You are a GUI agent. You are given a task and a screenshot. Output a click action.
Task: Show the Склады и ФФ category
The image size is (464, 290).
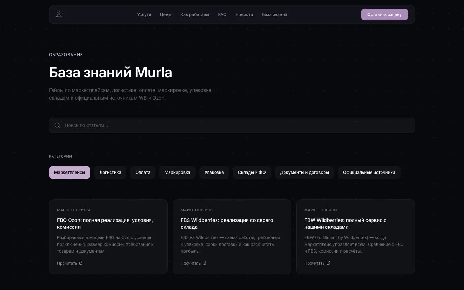(252, 172)
